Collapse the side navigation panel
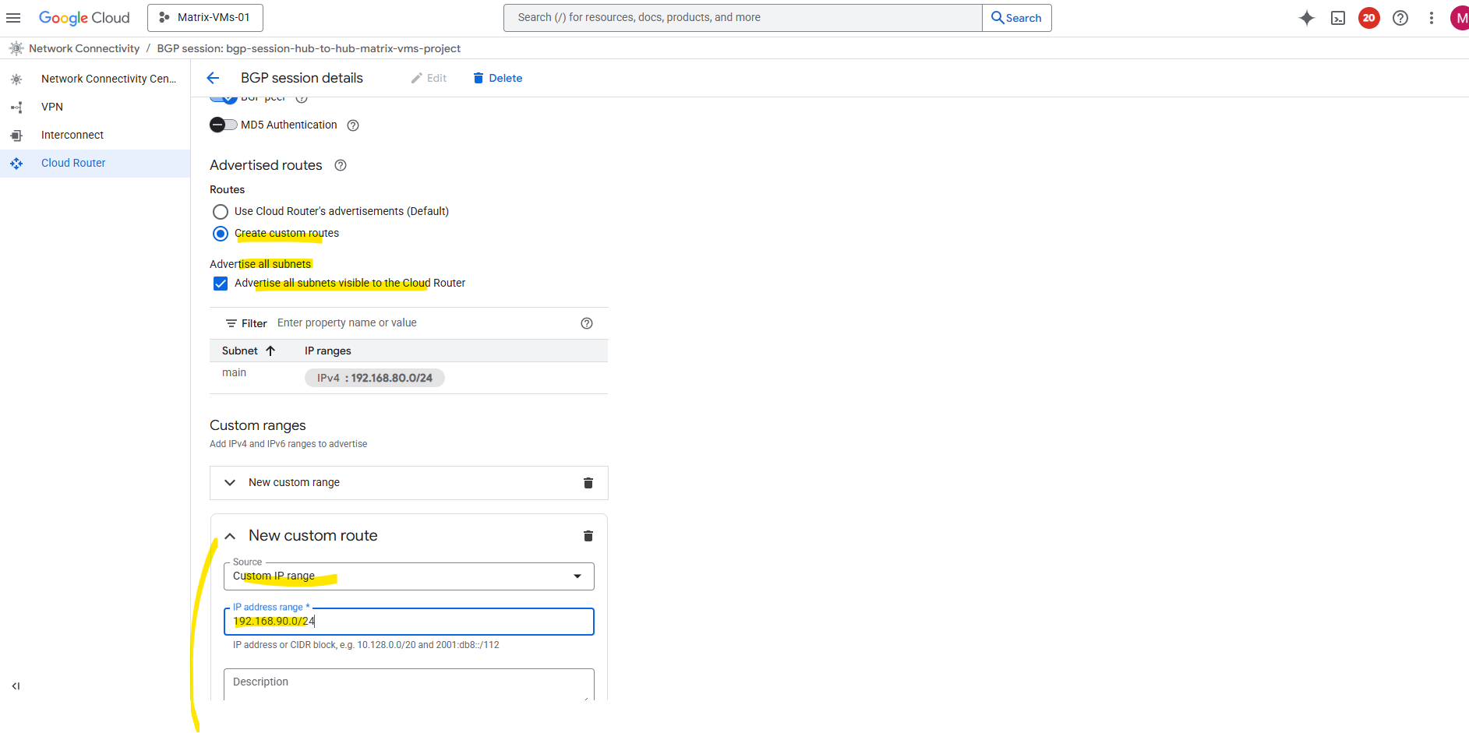Image resolution: width=1469 pixels, height=733 pixels. pyautogui.click(x=16, y=686)
